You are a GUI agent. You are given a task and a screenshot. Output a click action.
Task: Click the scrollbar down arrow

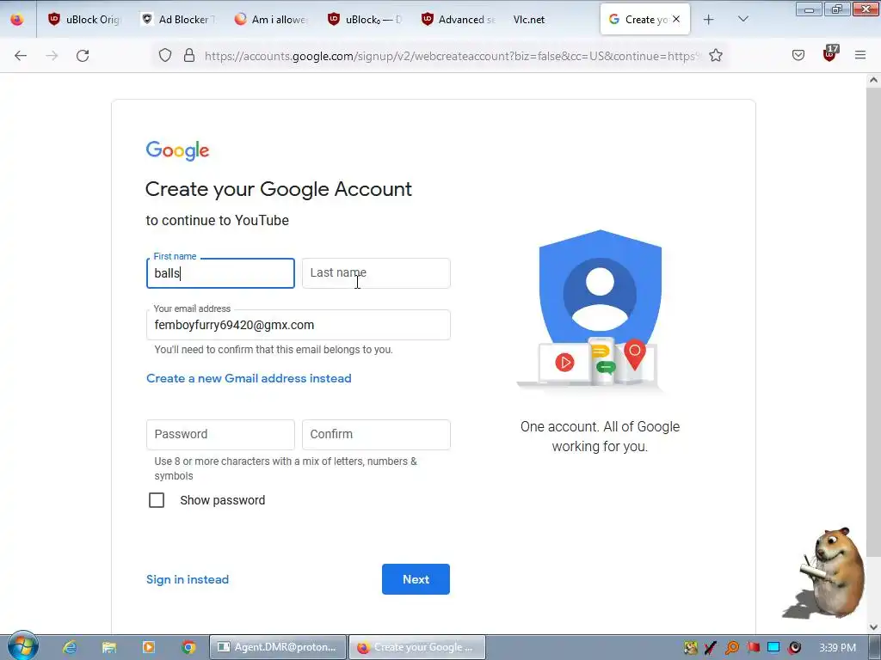pyautogui.click(x=873, y=626)
